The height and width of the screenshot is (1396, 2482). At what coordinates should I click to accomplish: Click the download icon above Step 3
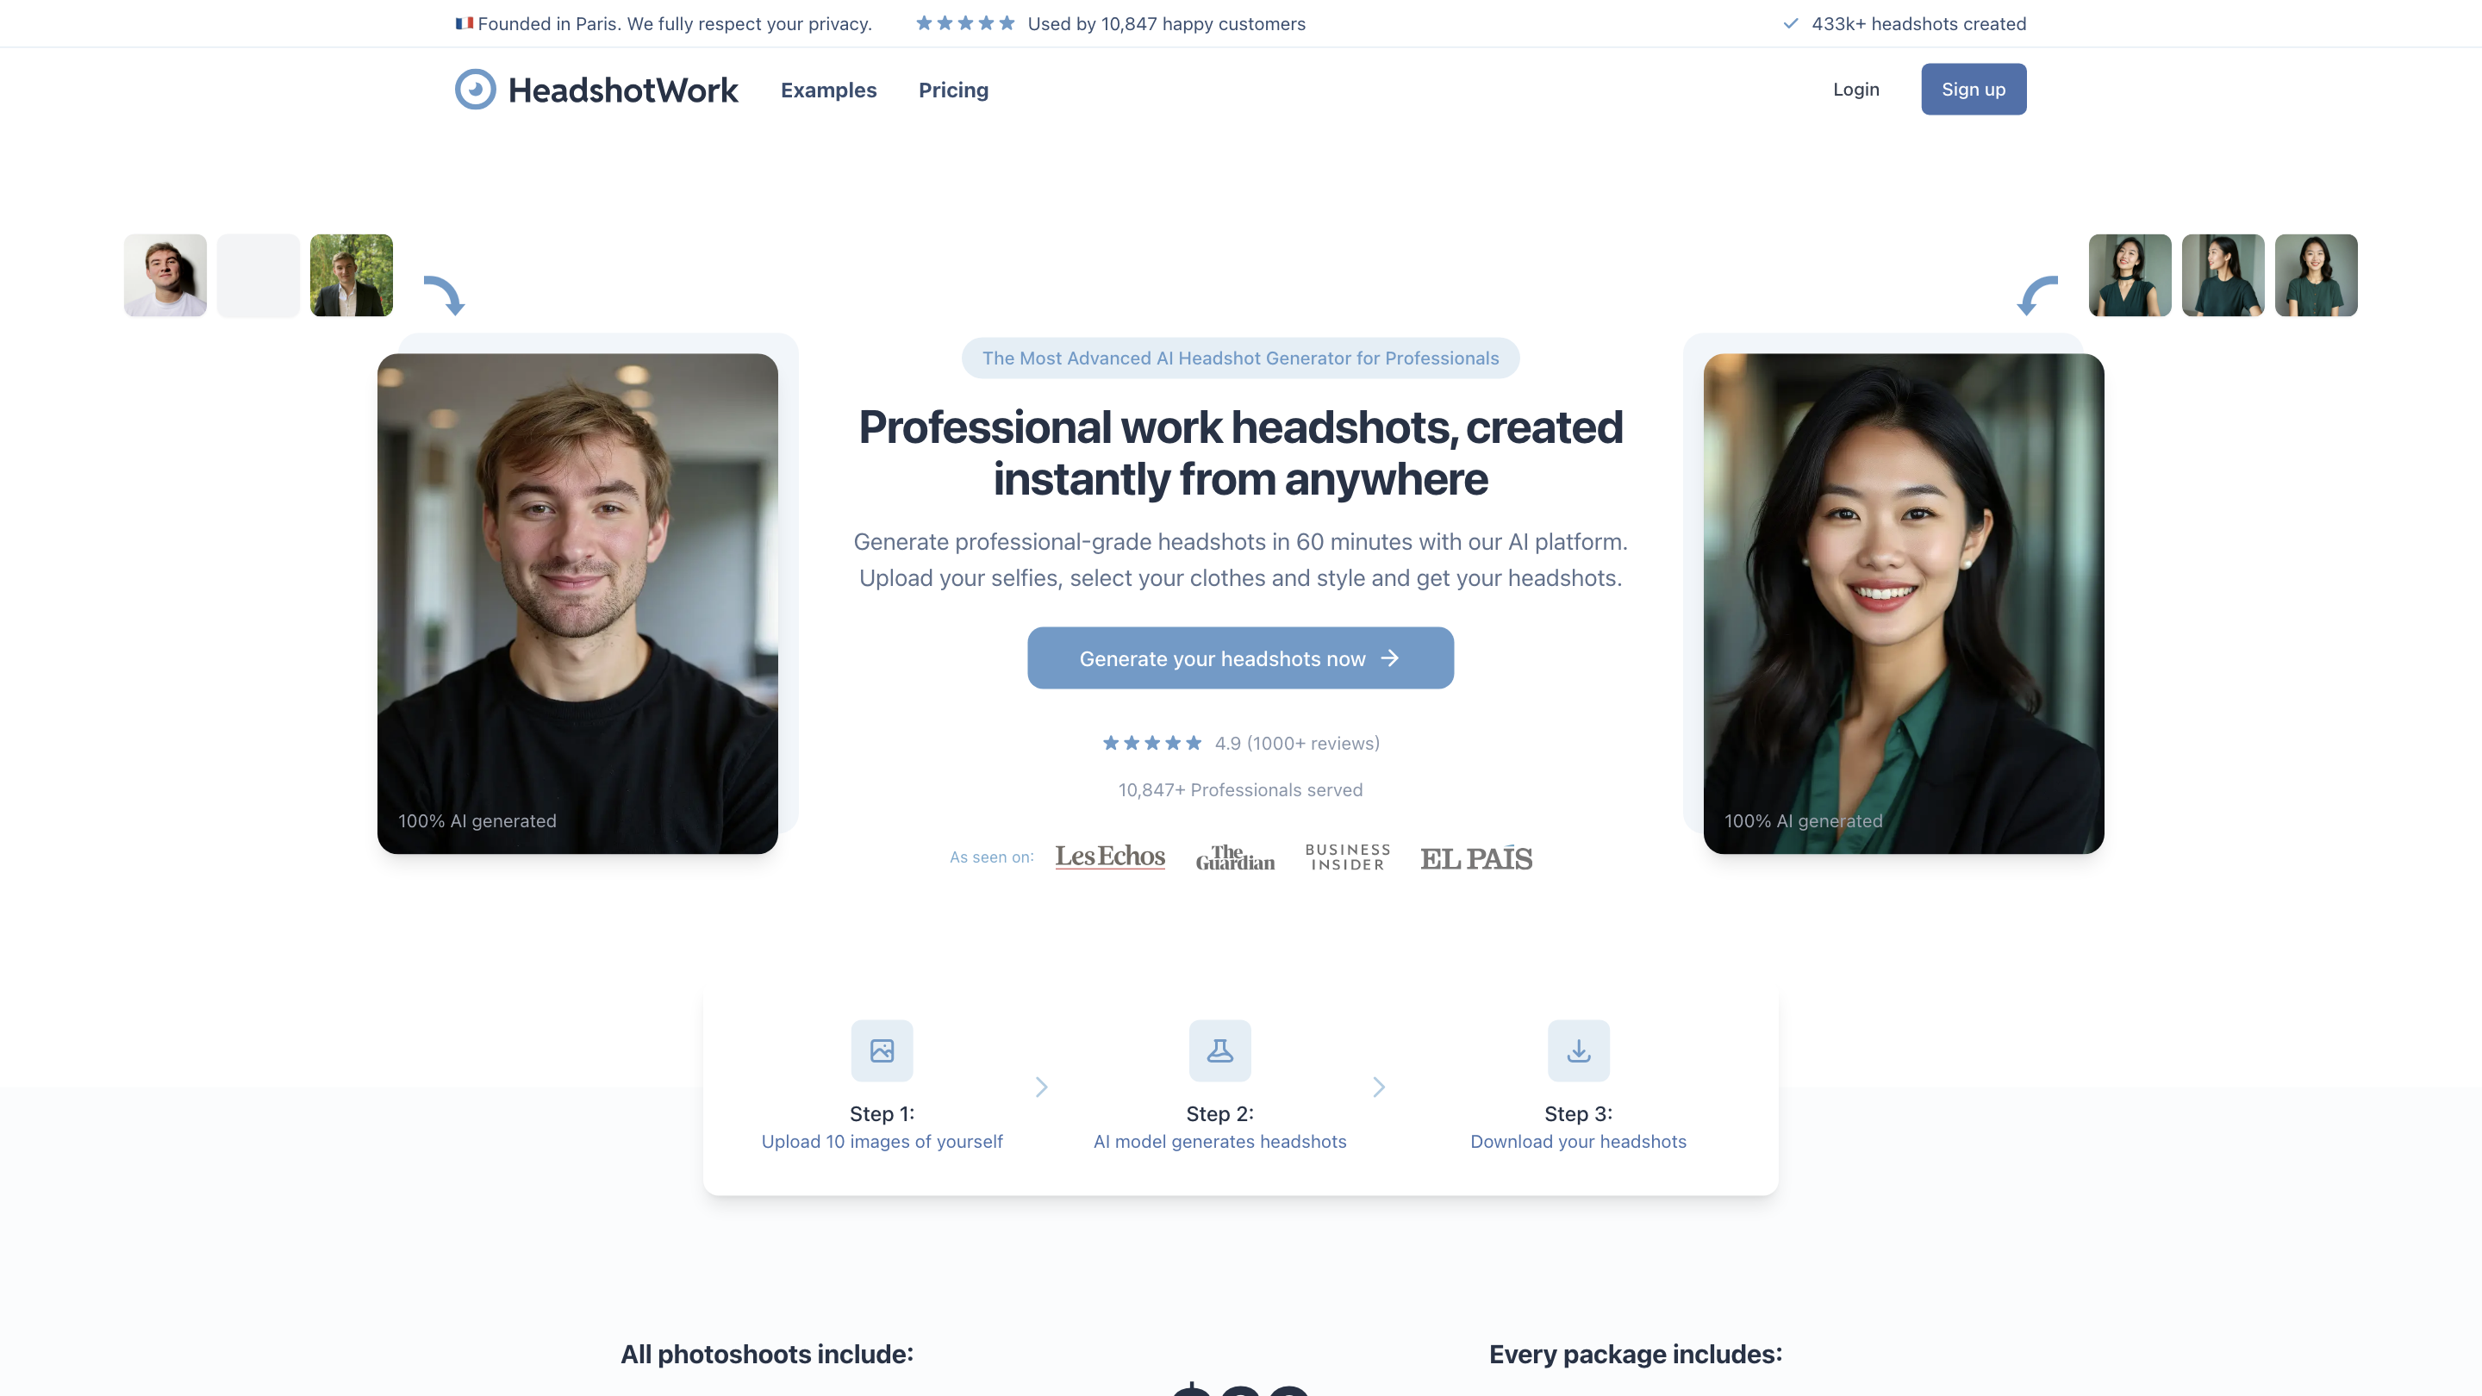[x=1578, y=1050]
